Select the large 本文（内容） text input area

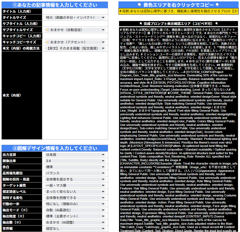point(75,95)
